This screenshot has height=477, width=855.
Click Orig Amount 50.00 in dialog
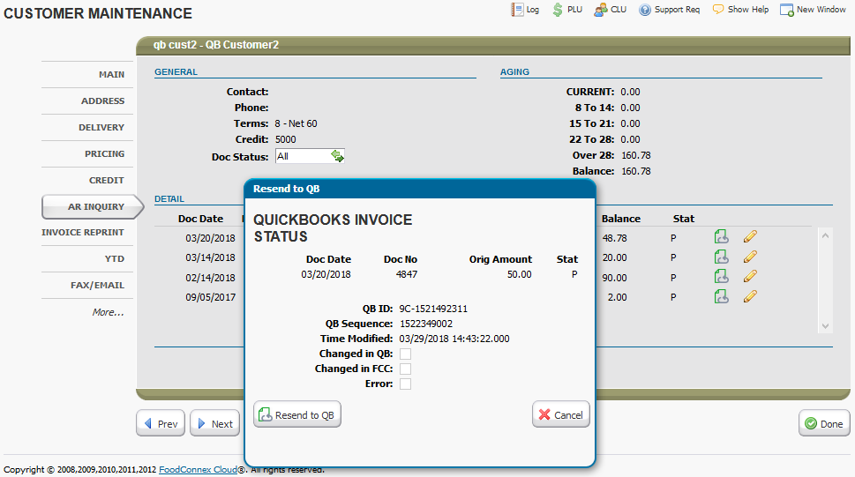click(x=519, y=274)
